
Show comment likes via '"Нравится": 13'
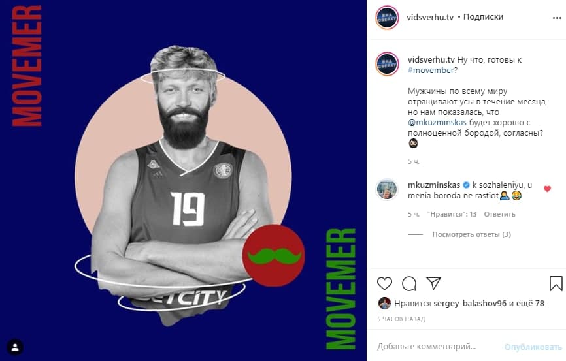(452, 214)
